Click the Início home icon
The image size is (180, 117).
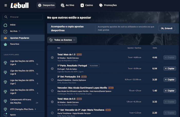[x=5, y=25]
